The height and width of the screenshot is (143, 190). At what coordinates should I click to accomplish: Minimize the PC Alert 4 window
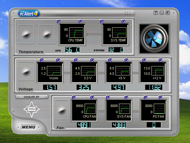tap(161, 13)
